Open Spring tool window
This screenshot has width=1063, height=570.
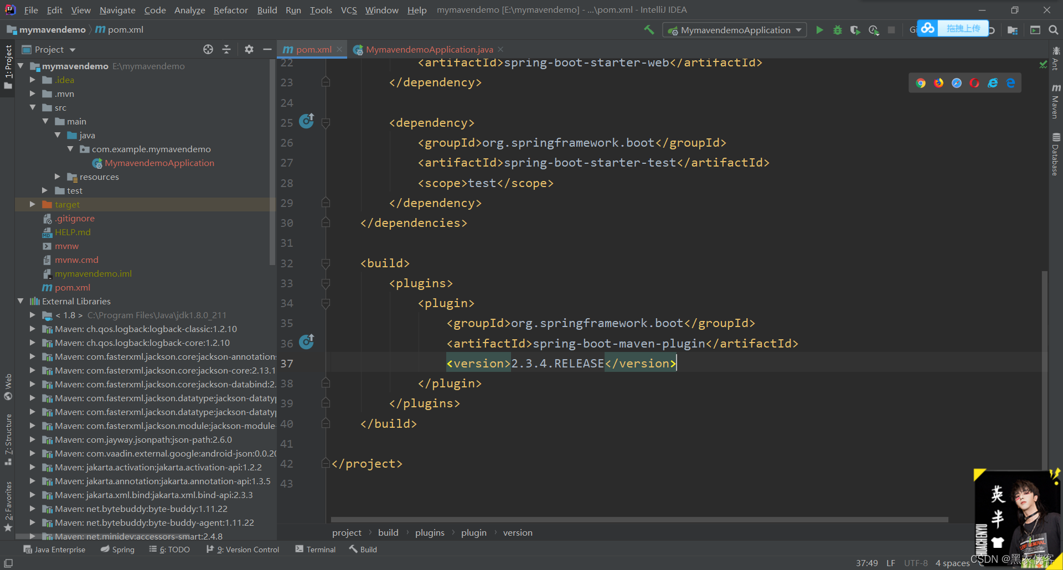117,550
